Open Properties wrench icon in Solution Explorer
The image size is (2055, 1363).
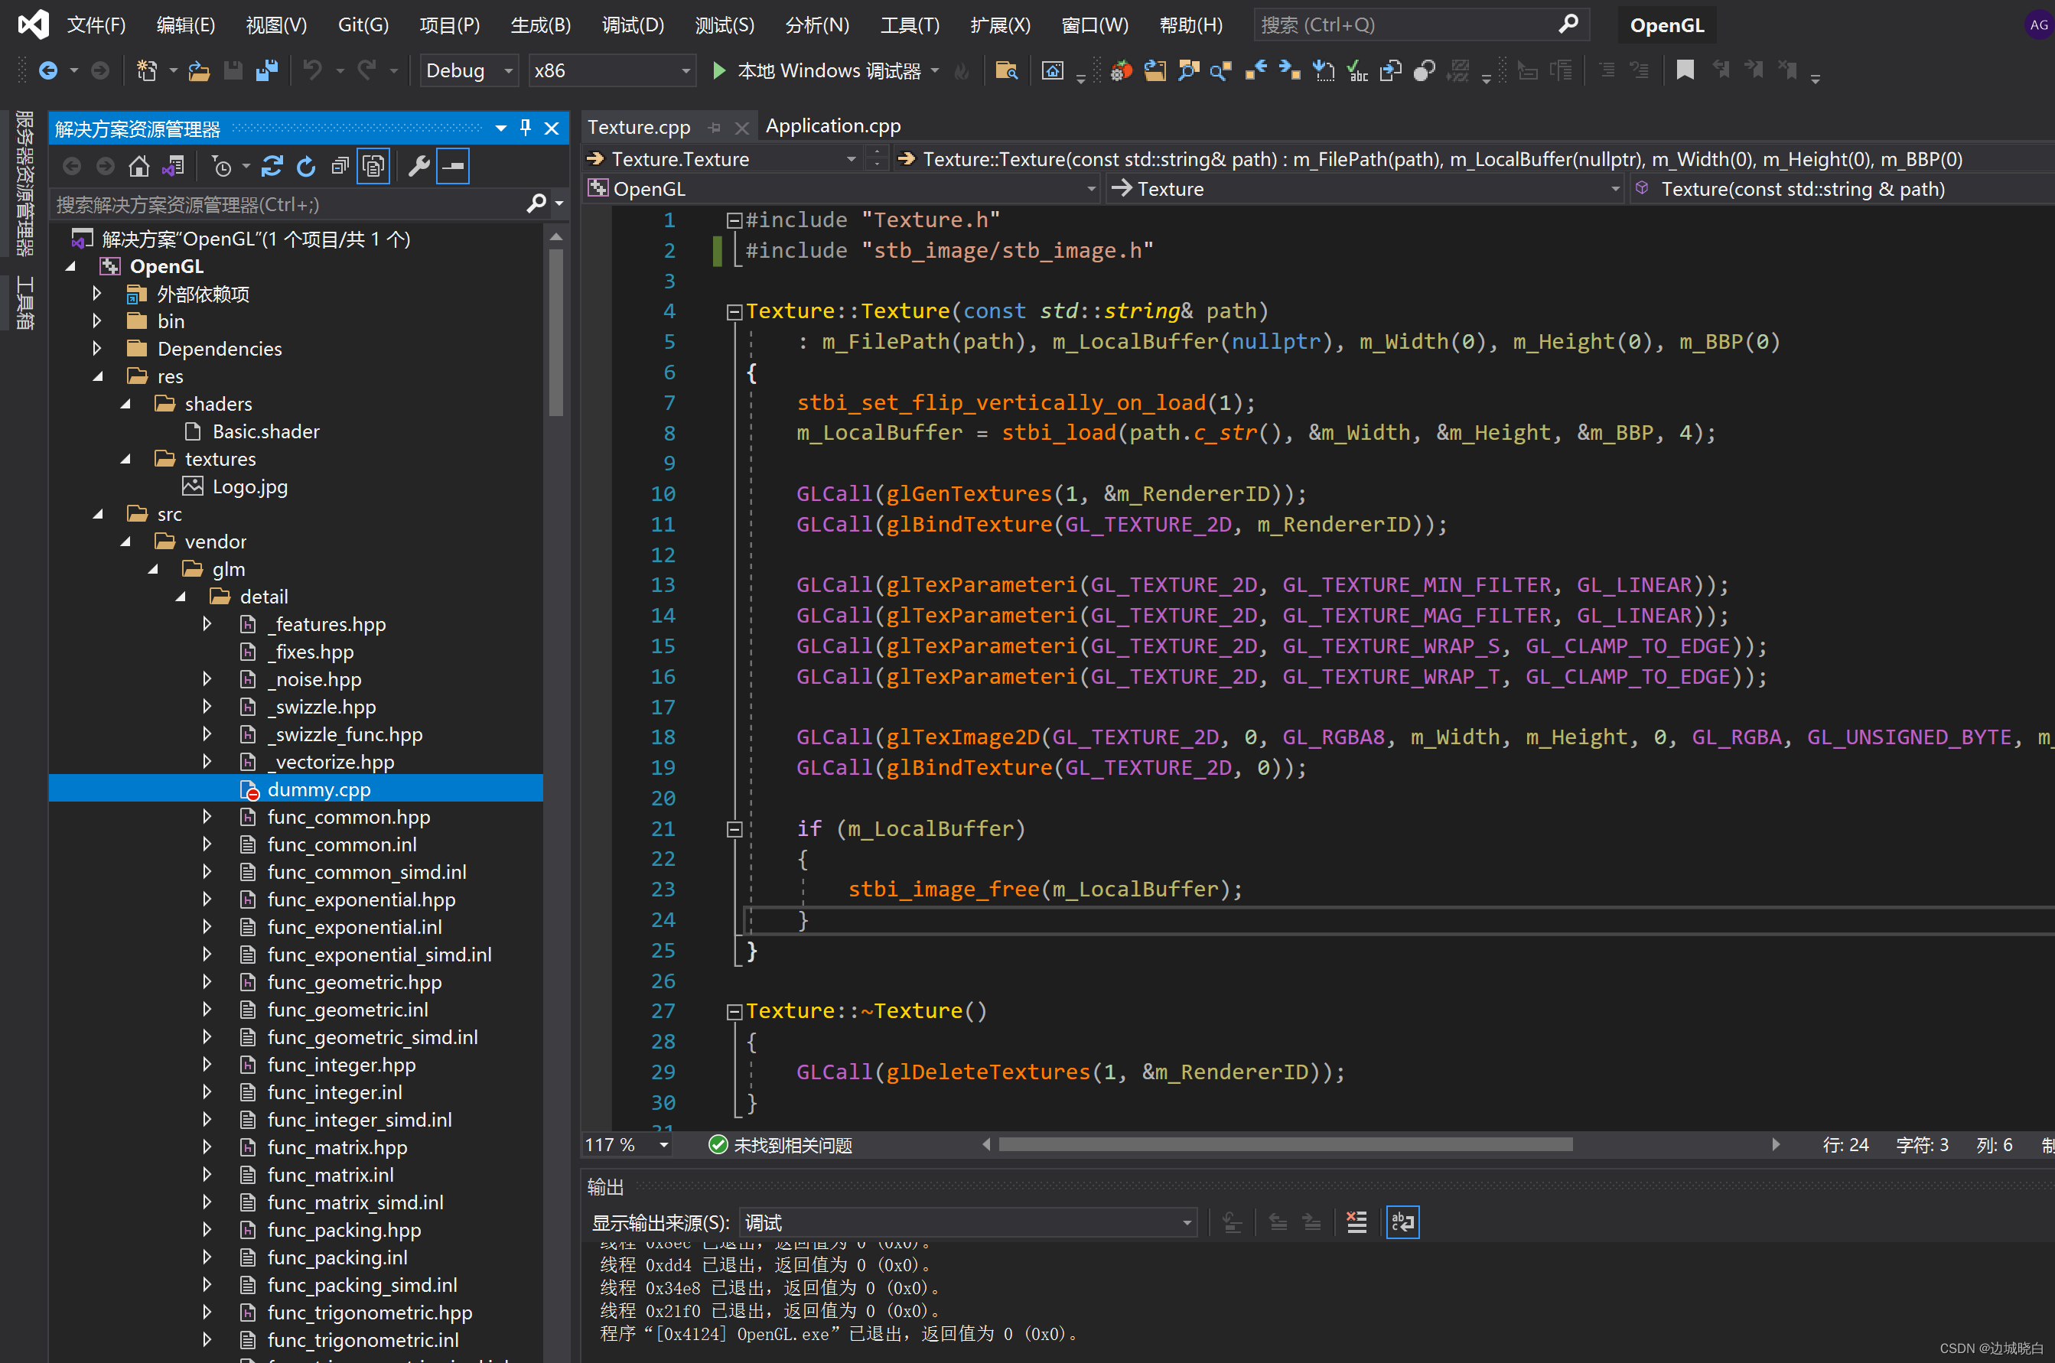coord(419,166)
